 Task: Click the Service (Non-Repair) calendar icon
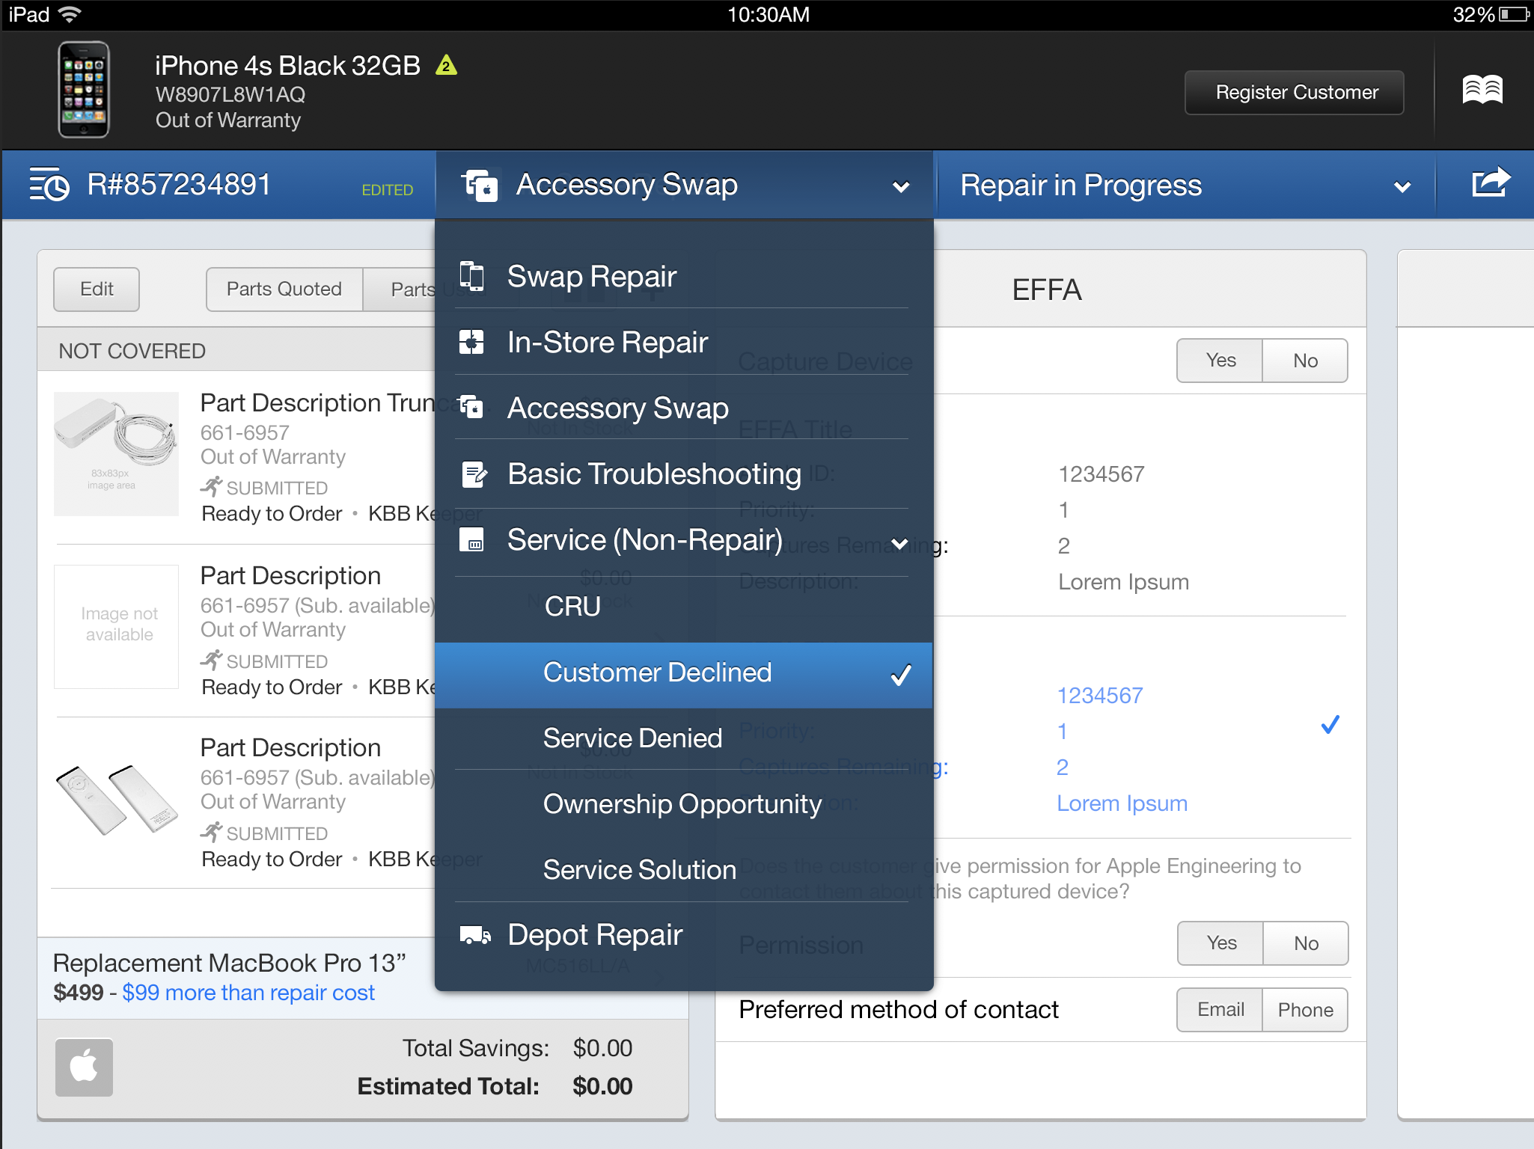471,539
